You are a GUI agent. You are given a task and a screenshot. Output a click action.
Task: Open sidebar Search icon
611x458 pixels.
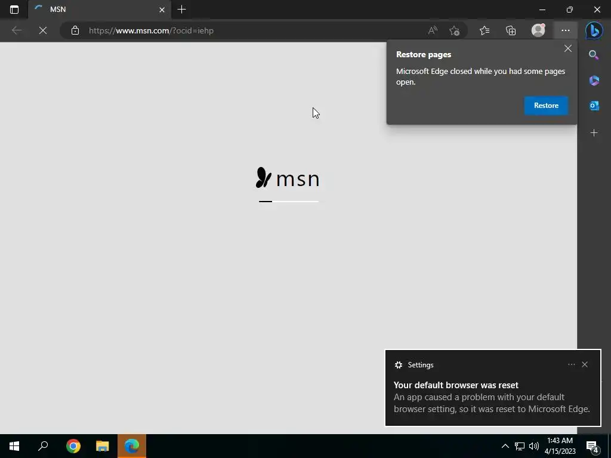(x=594, y=55)
